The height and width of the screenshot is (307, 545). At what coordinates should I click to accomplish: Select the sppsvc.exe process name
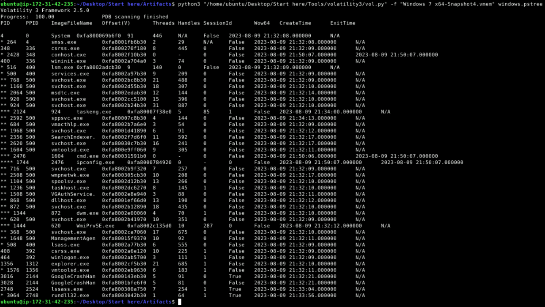click(x=67, y=118)
